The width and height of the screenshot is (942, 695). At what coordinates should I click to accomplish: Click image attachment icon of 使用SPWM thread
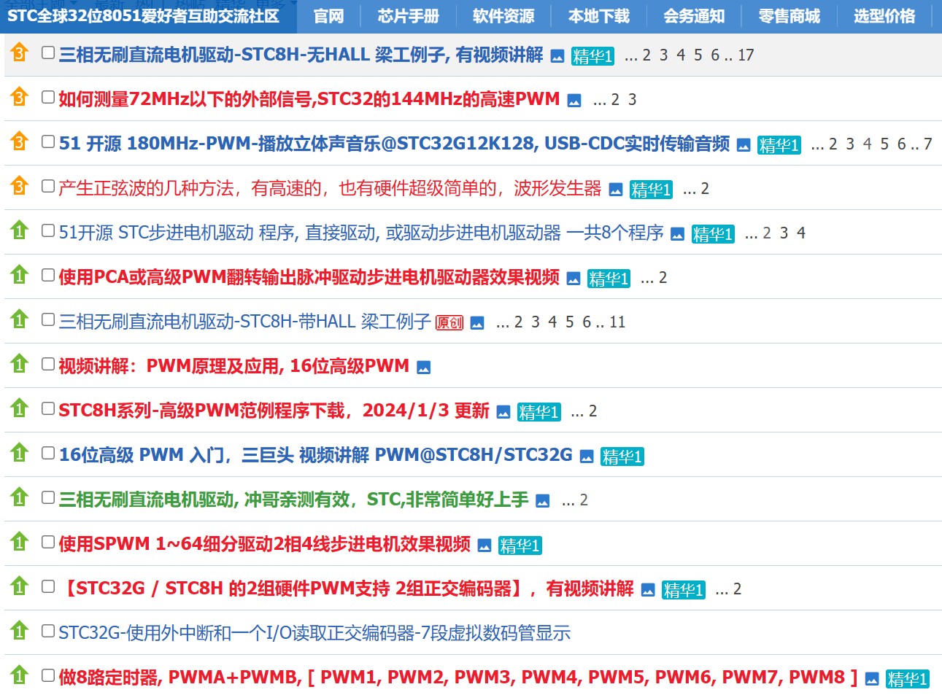[x=484, y=545]
